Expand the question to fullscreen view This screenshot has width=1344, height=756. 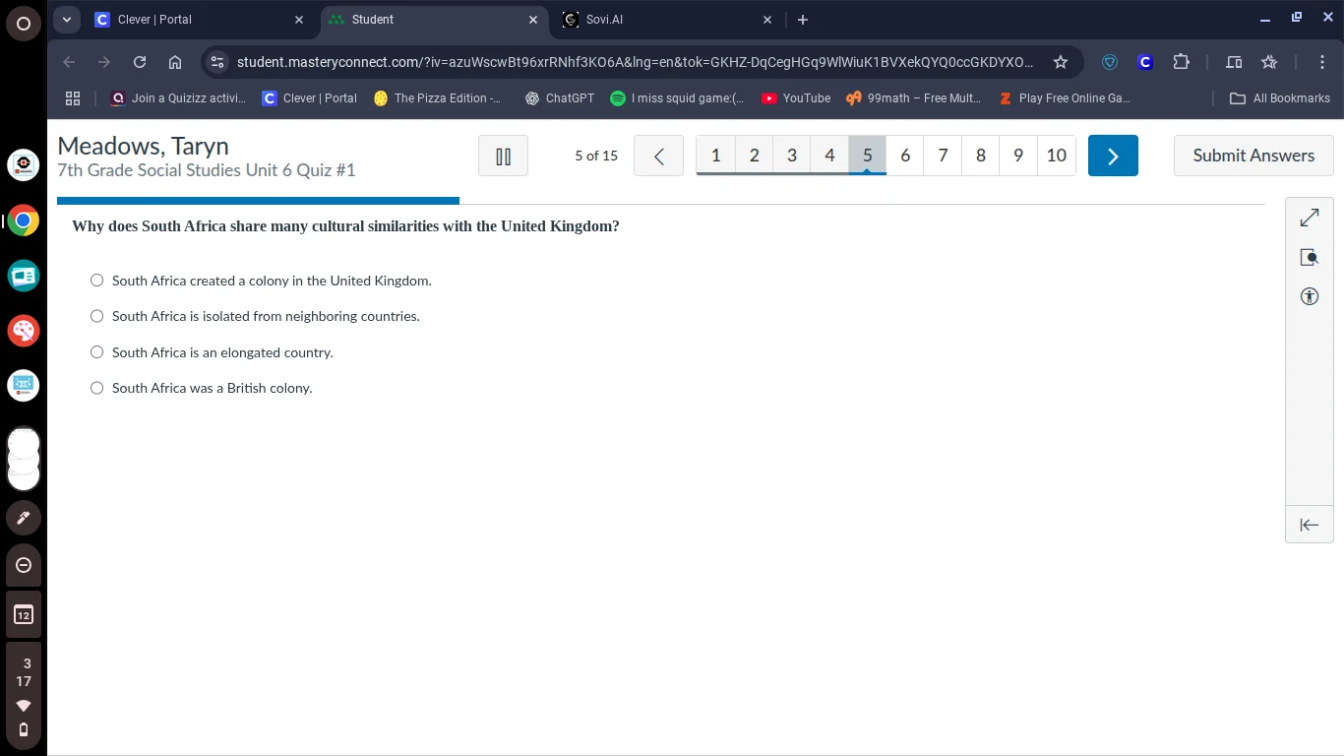tap(1309, 218)
